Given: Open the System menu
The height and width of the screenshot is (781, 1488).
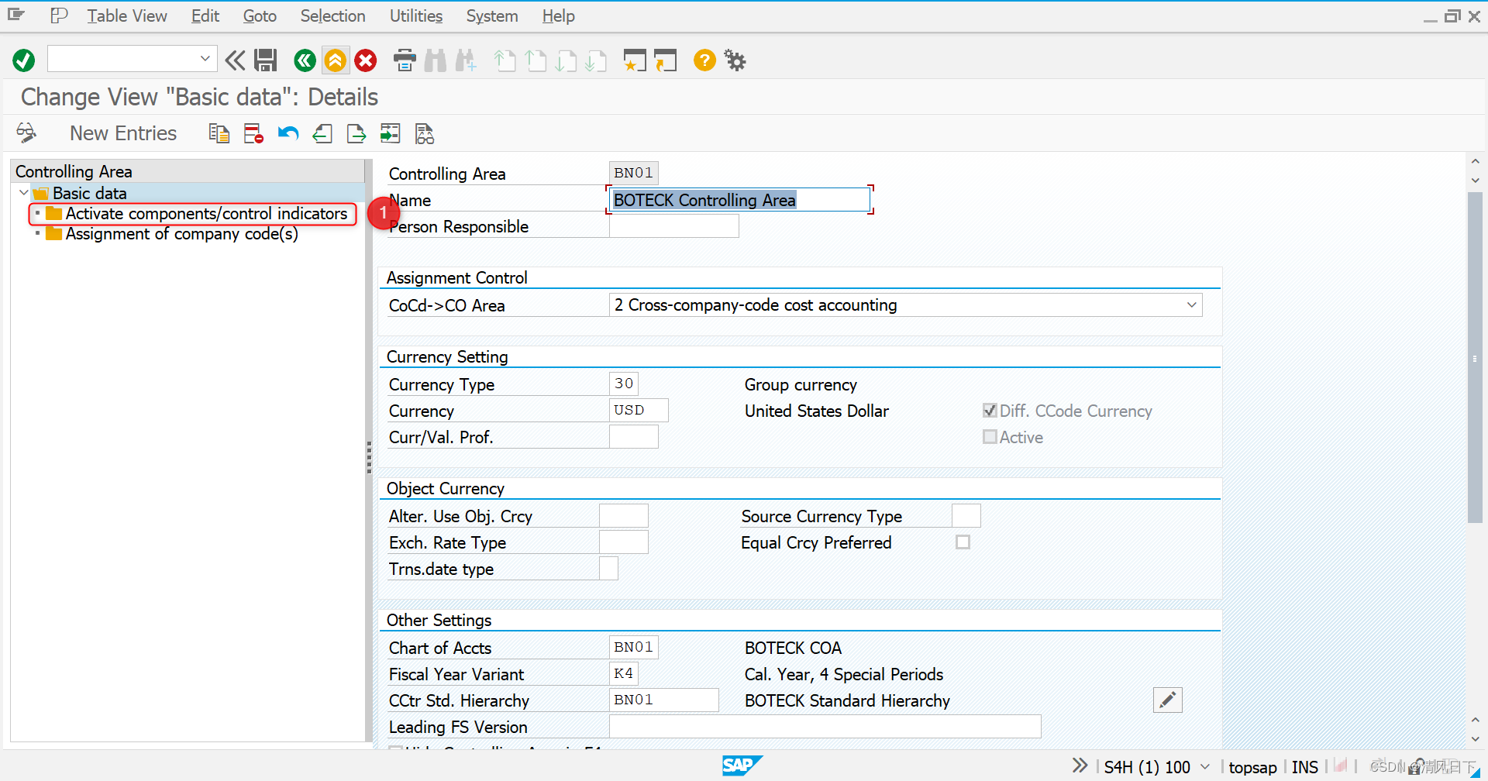Looking at the screenshot, I should coord(492,16).
